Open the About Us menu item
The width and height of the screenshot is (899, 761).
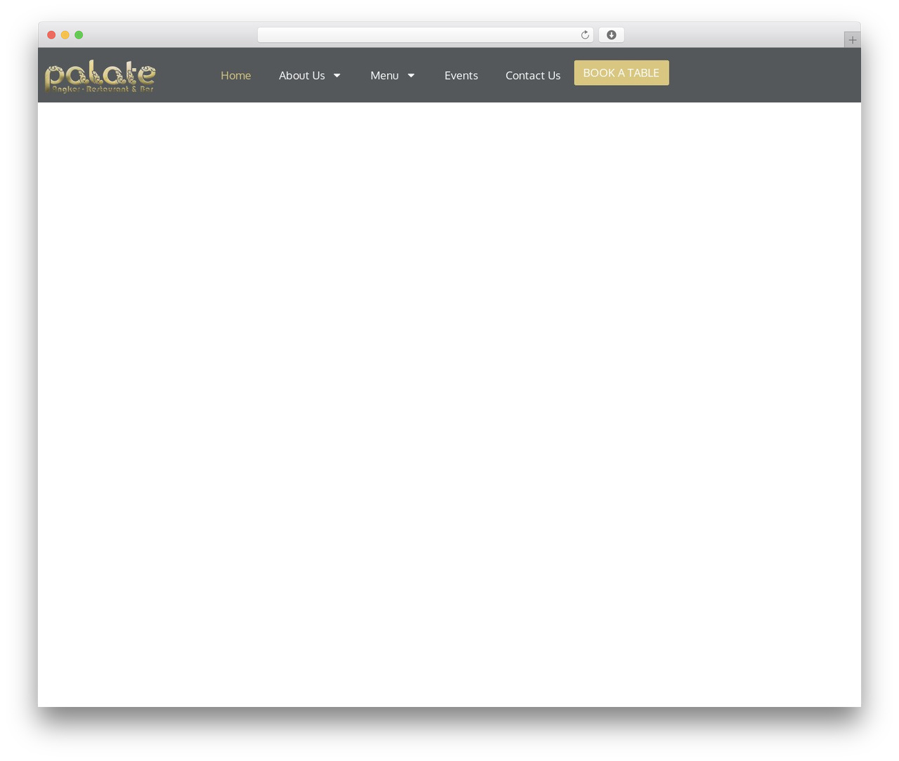[302, 75]
